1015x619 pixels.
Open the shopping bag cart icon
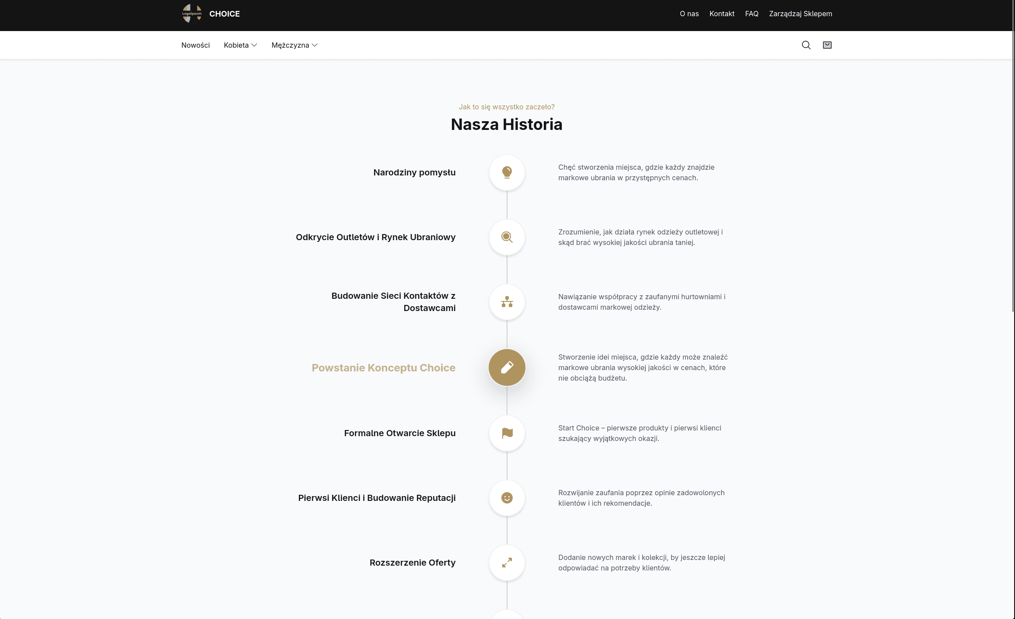827,45
